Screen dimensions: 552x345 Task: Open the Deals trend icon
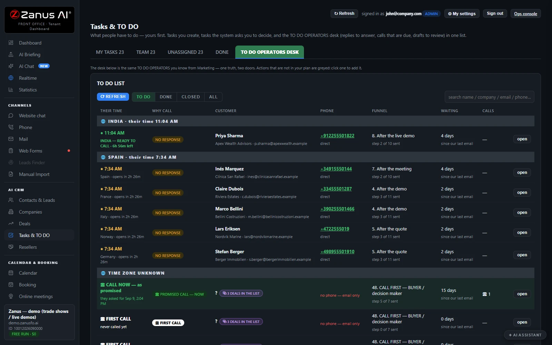11,224
